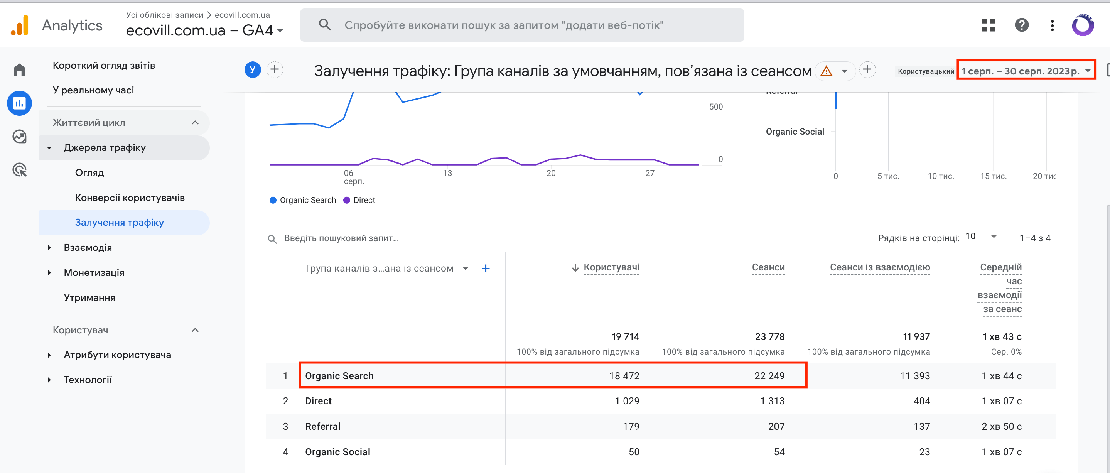Expand the Технології menu item

(x=49, y=380)
